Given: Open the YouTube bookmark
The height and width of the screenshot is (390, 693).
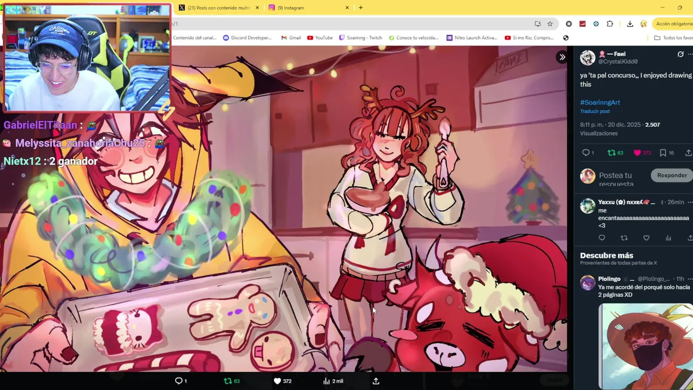Looking at the screenshot, I should tap(320, 38).
